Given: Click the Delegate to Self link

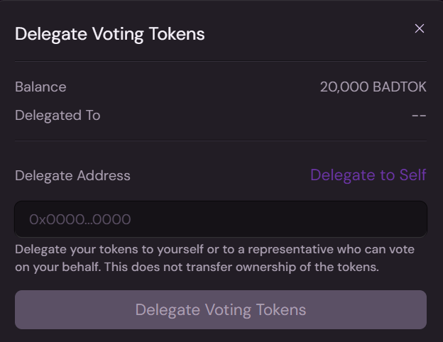Looking at the screenshot, I should (368, 175).
